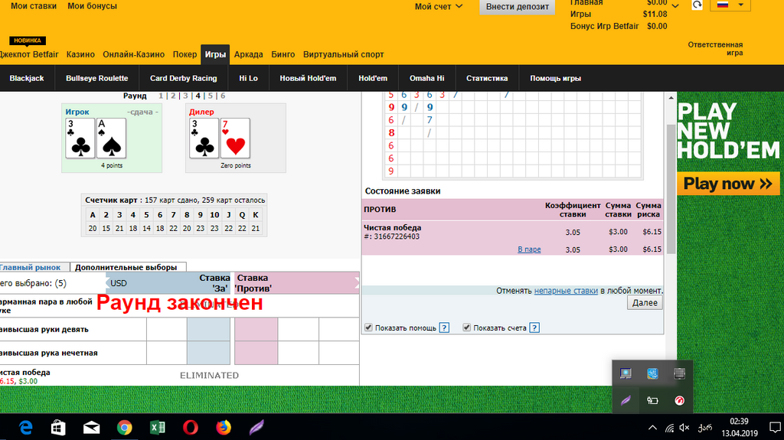The height and width of the screenshot is (440, 784).
Task: Click the Play now banner button
Action: [728, 184]
